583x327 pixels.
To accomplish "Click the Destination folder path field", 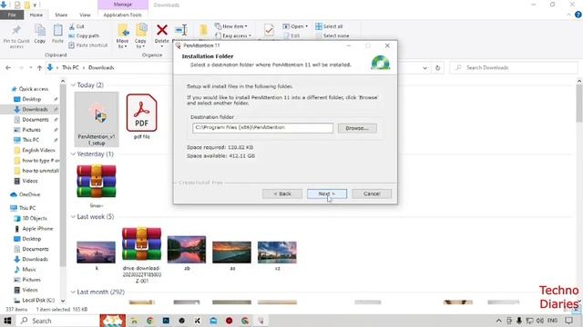I will [262, 127].
